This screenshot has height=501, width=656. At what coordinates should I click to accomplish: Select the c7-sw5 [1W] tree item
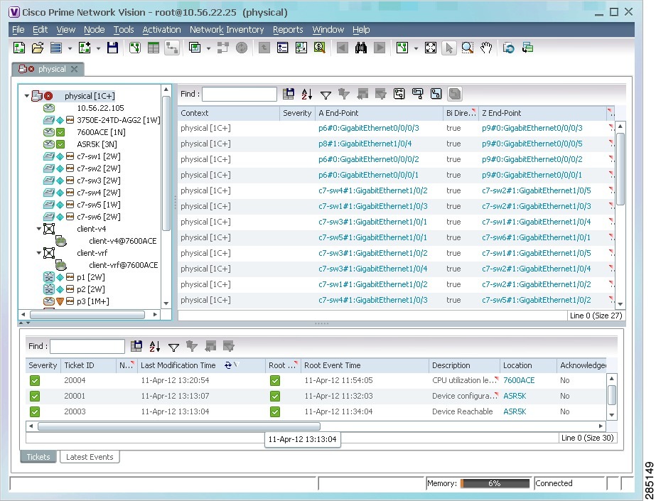coord(98,205)
